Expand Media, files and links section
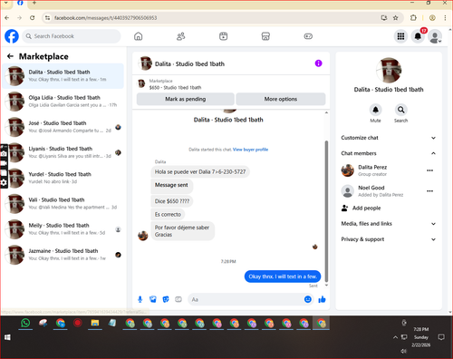This screenshot has height=359, width=453. tap(389, 224)
